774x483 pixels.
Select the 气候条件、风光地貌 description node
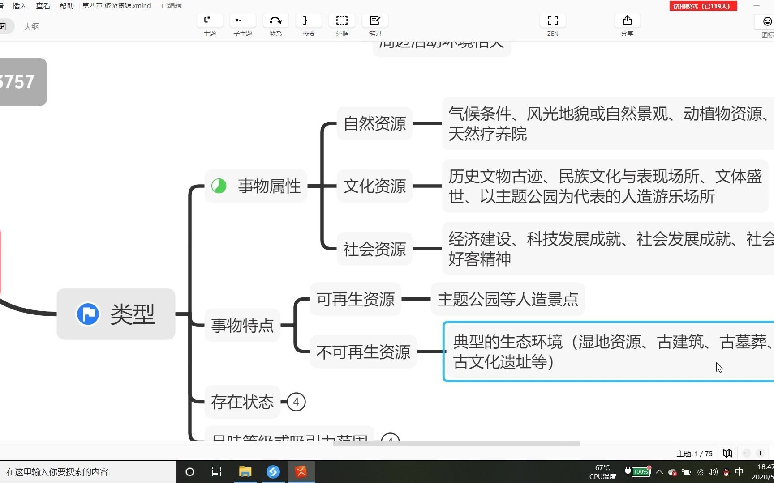click(x=608, y=123)
